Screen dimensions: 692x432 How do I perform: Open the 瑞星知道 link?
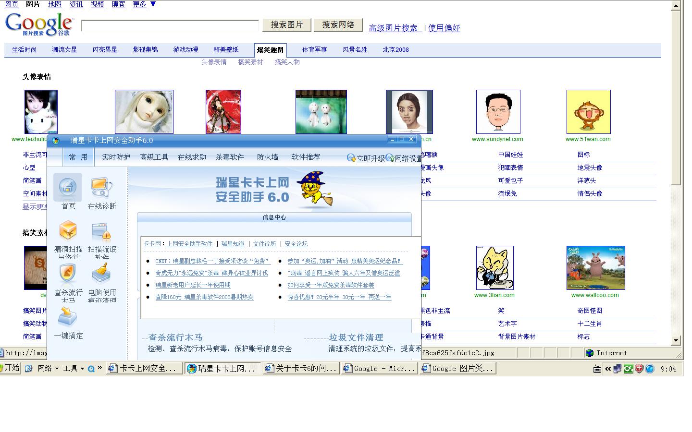pyautogui.click(x=233, y=244)
